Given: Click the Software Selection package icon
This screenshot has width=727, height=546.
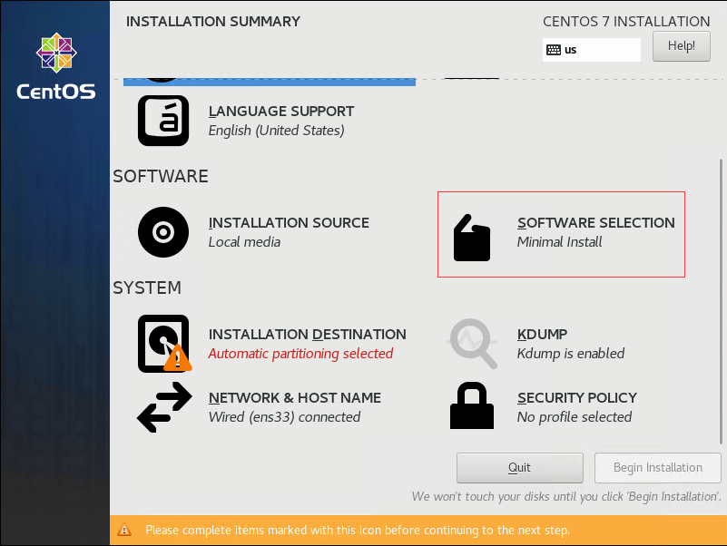Looking at the screenshot, I should pos(472,238).
